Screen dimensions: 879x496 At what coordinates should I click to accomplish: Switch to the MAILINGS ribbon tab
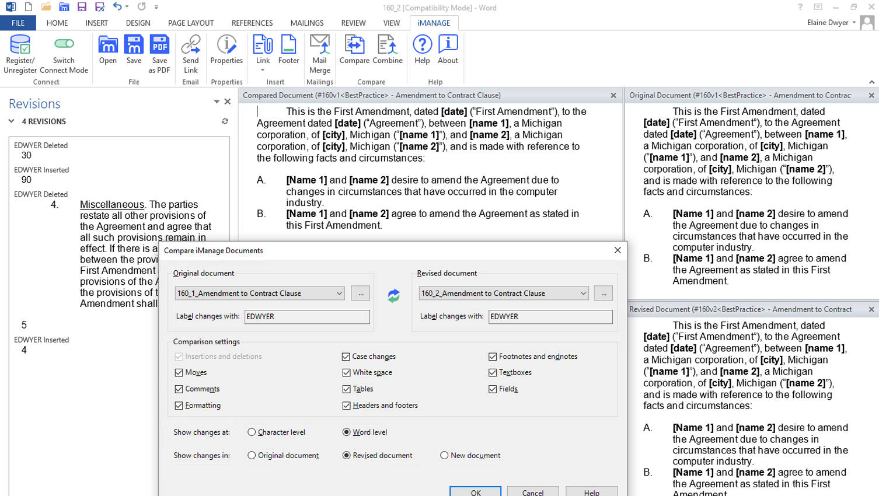click(307, 23)
